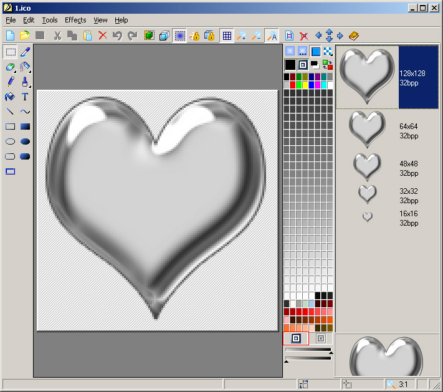The width and height of the screenshot is (443, 392).
Task: Remove image format with red-crossed icon
Action: coord(304,36)
